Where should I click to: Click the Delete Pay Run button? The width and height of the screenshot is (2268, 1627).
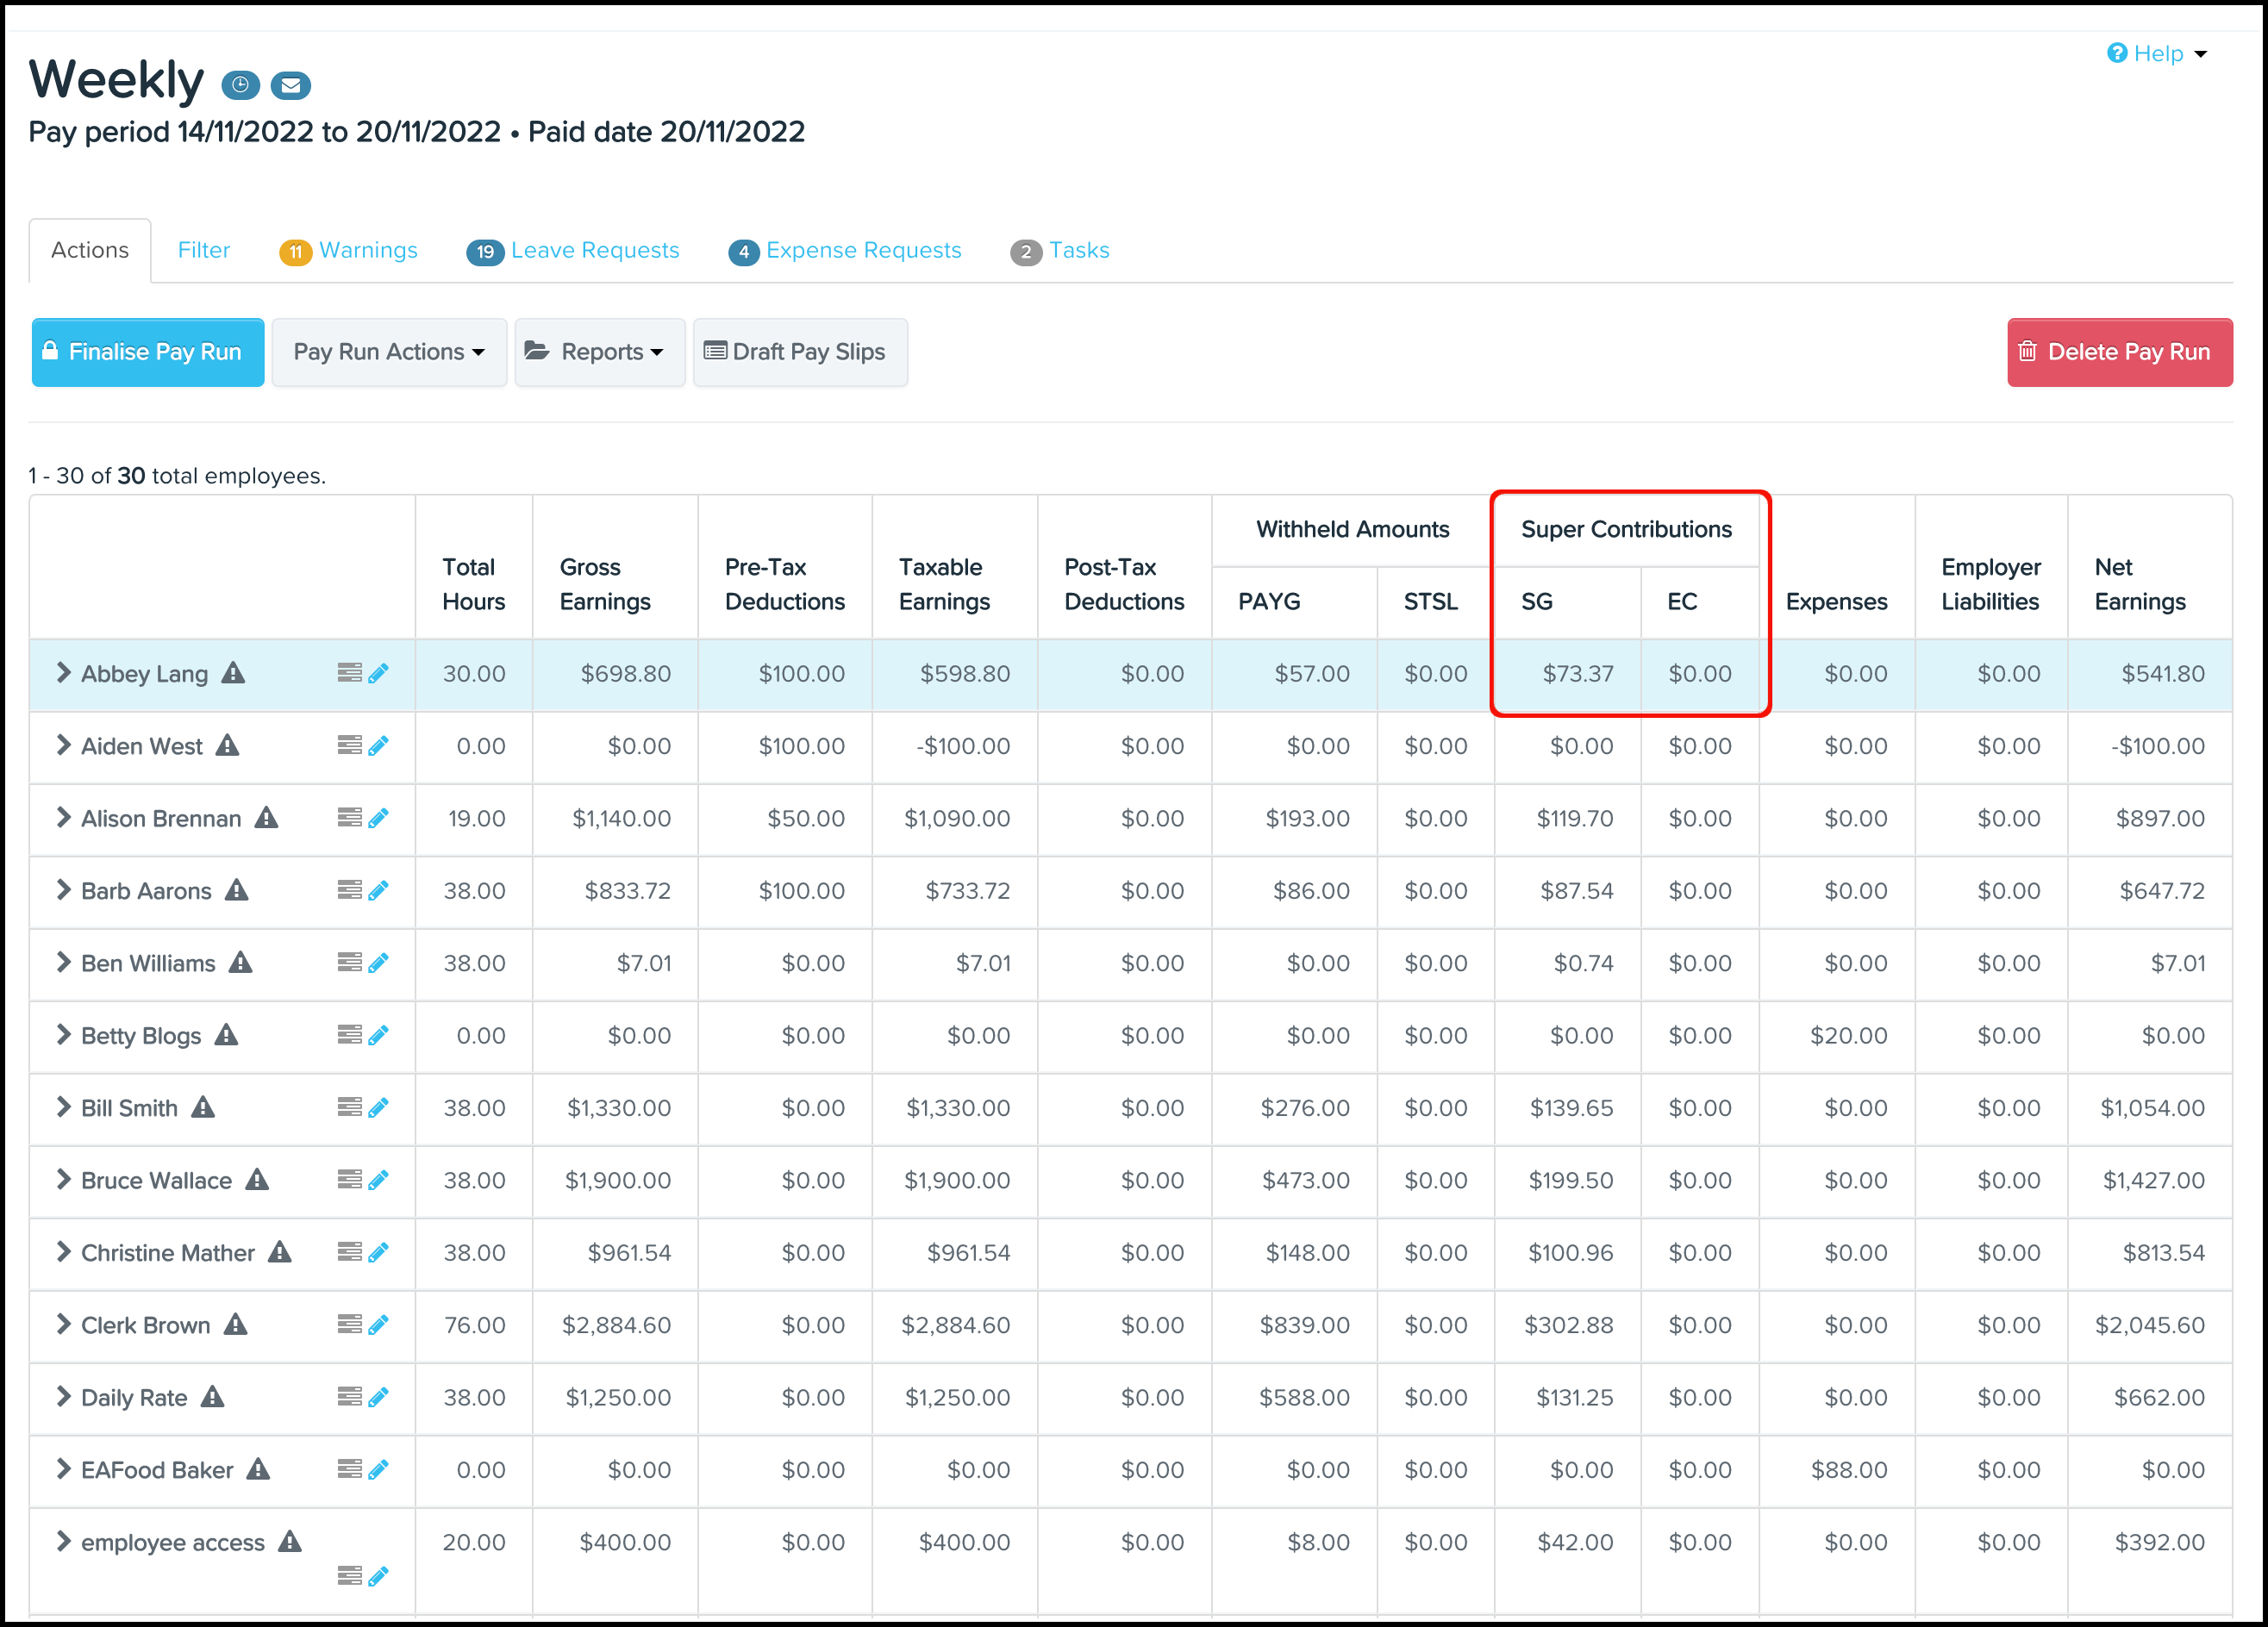pos(2119,352)
